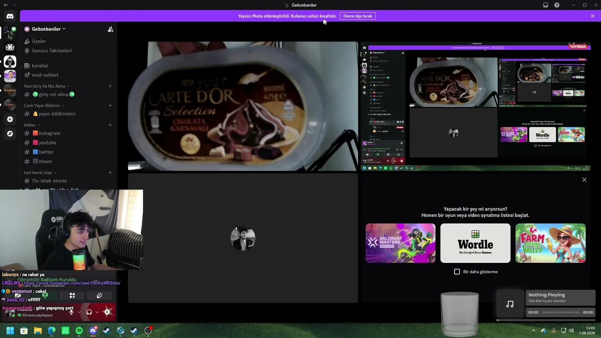Open the steam channel
The height and width of the screenshot is (338, 601).
pos(69,161)
